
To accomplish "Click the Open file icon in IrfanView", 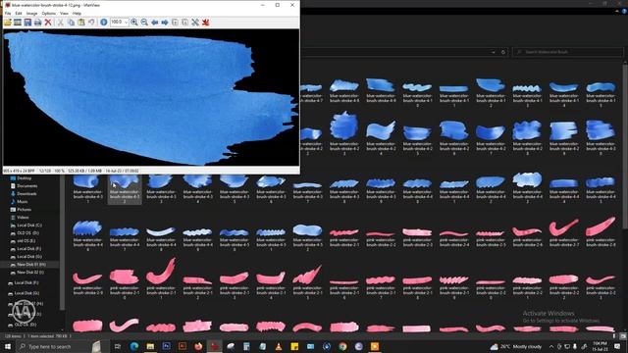I will [8, 23].
